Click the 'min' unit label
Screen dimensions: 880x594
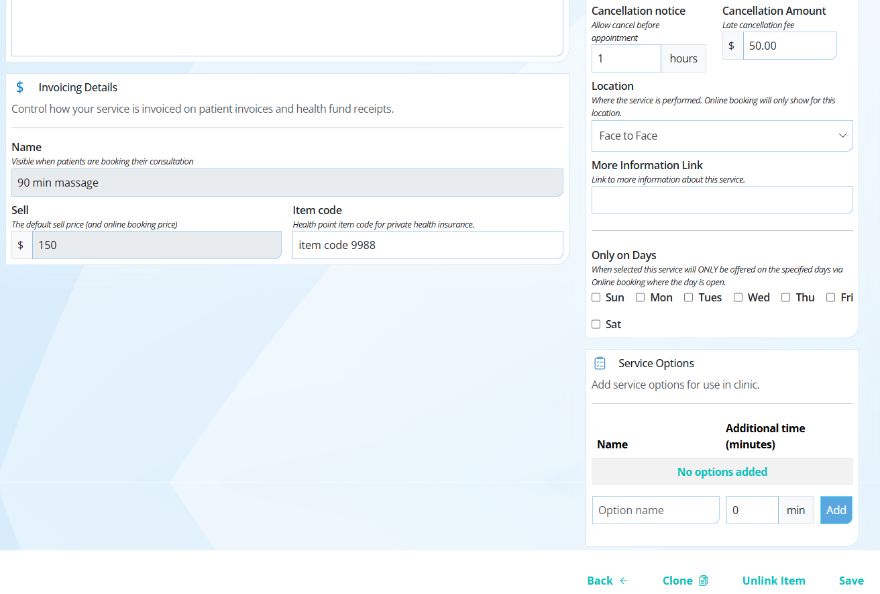796,510
